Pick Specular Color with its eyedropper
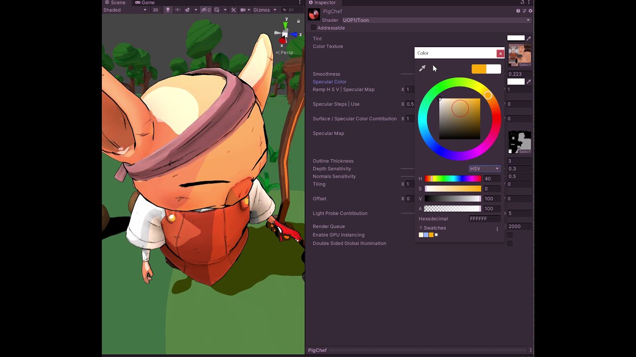 (529, 82)
